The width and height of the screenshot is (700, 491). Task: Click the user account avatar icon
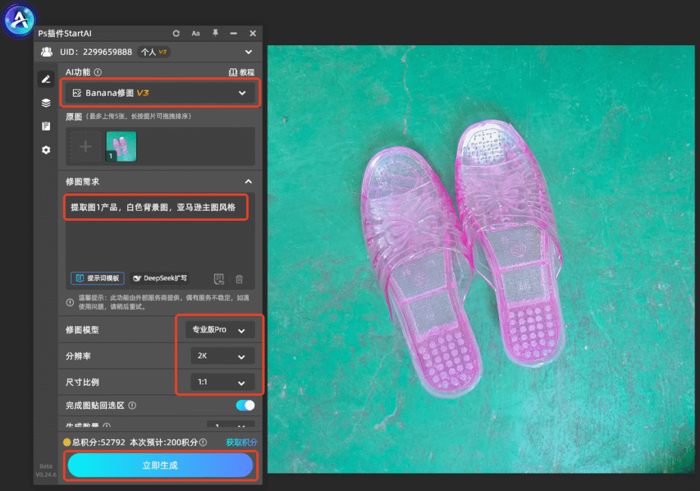(x=46, y=52)
